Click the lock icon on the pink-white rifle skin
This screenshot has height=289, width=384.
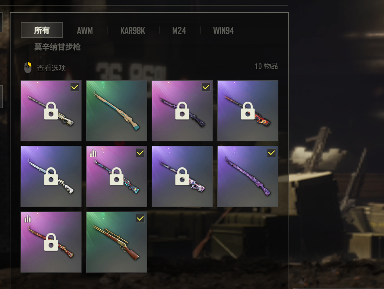tap(182, 176)
